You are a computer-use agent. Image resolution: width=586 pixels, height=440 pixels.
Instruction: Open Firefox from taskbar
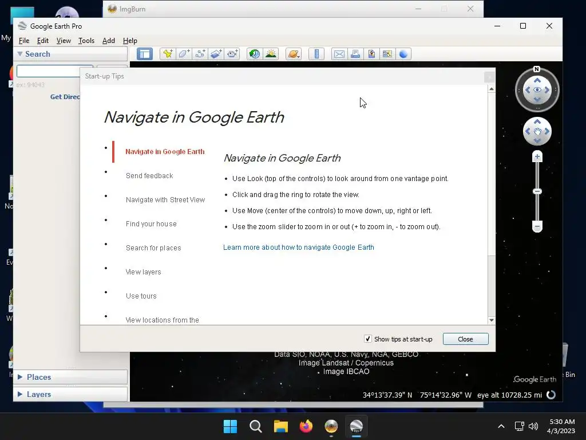(x=306, y=426)
